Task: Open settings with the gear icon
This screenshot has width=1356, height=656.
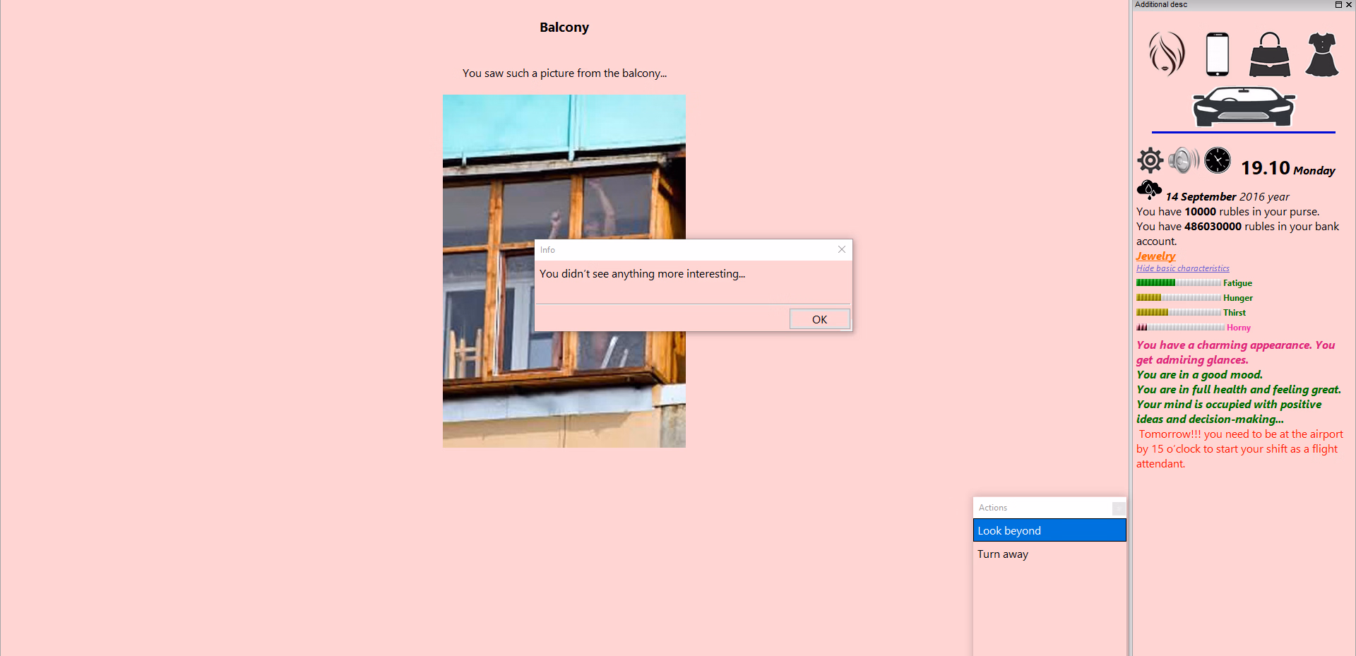Action: pyautogui.click(x=1150, y=160)
